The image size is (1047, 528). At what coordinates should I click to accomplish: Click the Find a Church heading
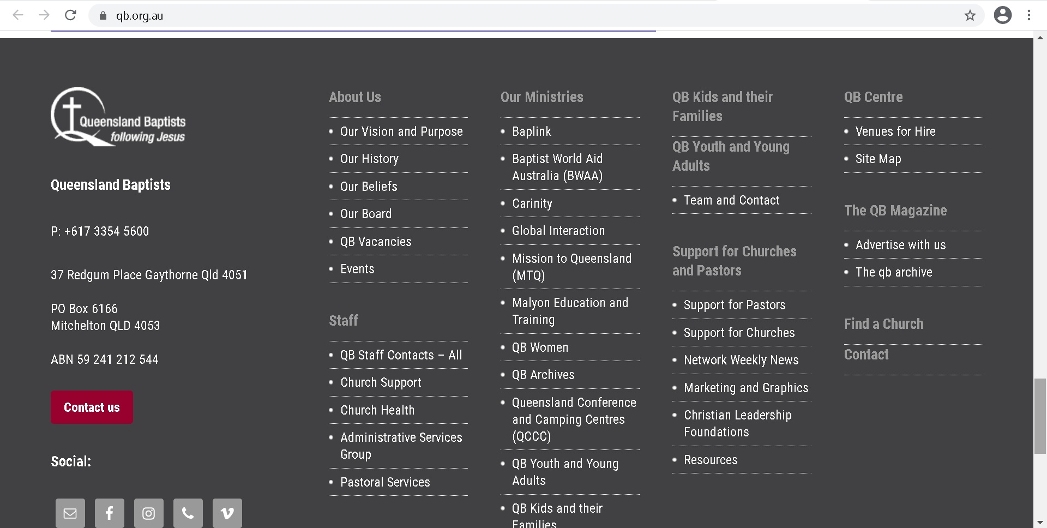tap(883, 324)
